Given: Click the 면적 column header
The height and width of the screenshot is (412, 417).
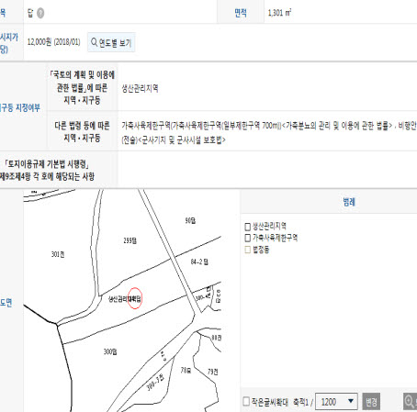Looking at the screenshot, I should (x=241, y=13).
